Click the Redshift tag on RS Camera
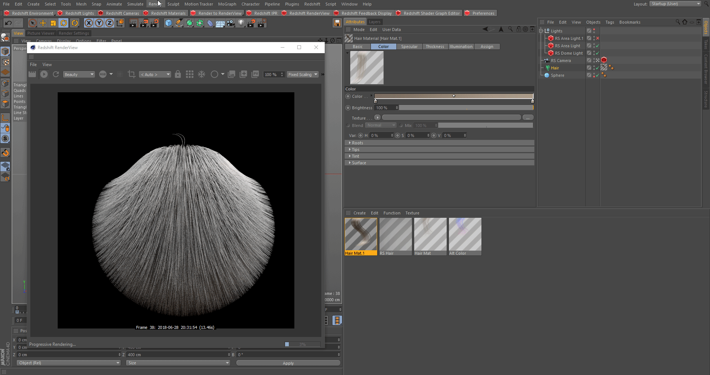Screen dimensions: 710x375 tap(604, 60)
